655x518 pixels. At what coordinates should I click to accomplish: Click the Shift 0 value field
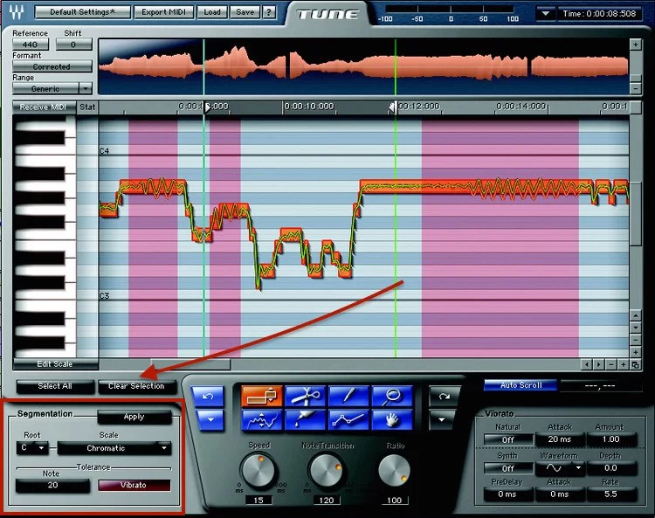73,45
